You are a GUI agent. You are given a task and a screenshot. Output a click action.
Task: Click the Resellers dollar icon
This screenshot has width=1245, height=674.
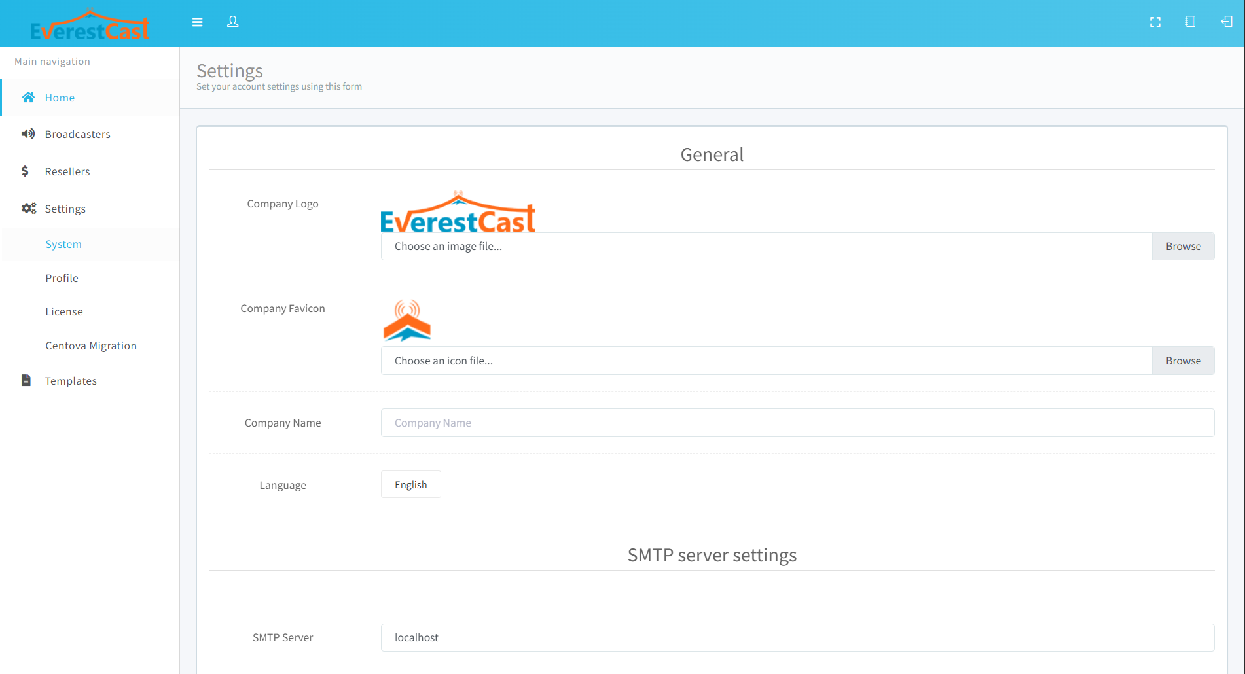[x=25, y=171]
